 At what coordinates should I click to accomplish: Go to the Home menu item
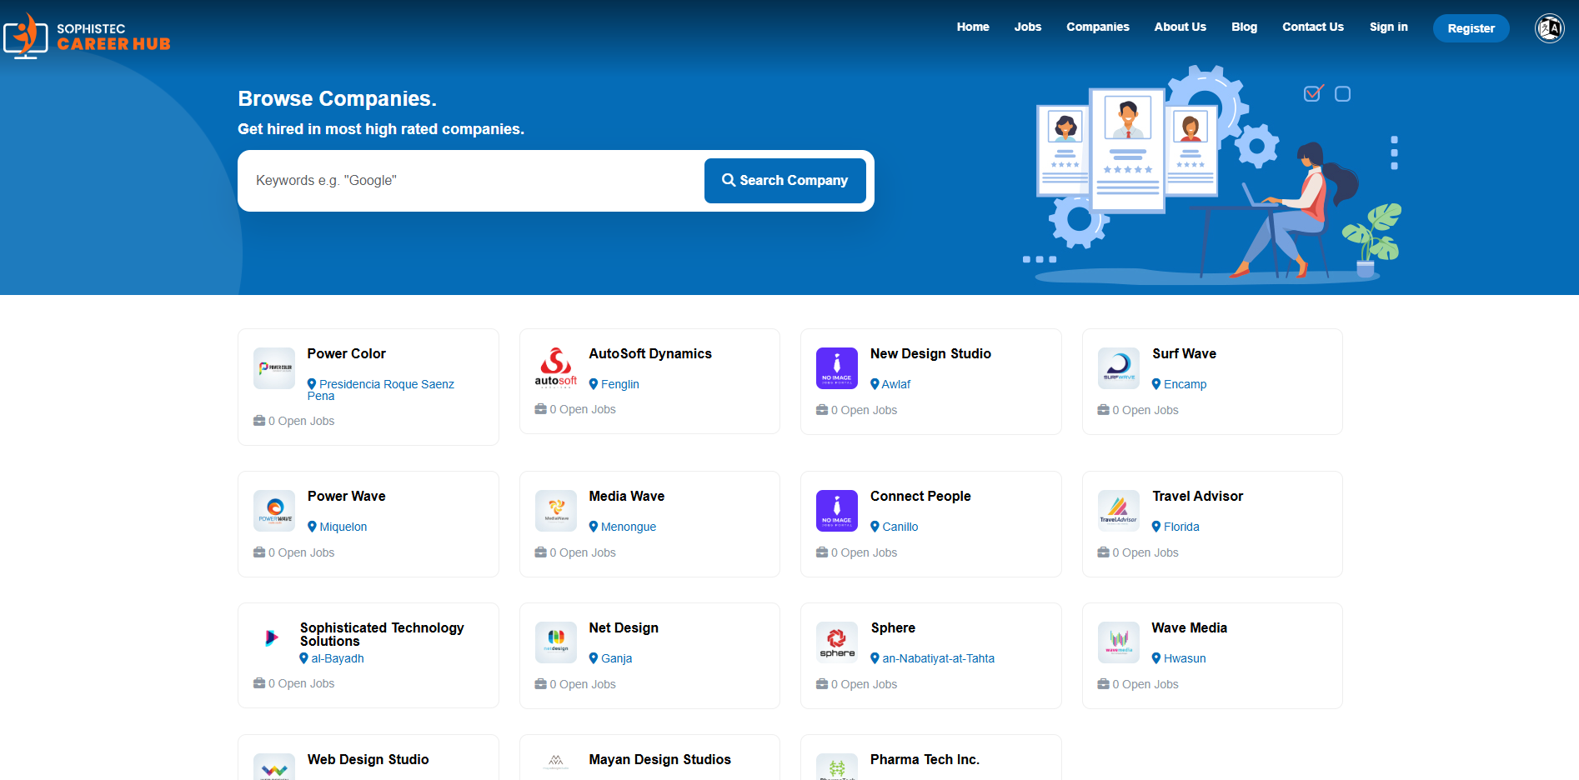[973, 27]
